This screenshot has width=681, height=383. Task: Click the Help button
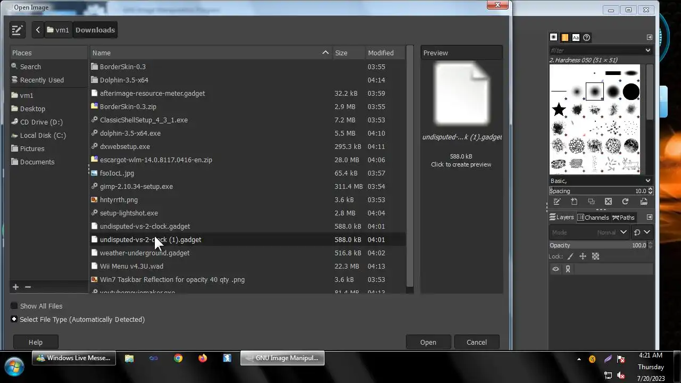tap(36, 342)
